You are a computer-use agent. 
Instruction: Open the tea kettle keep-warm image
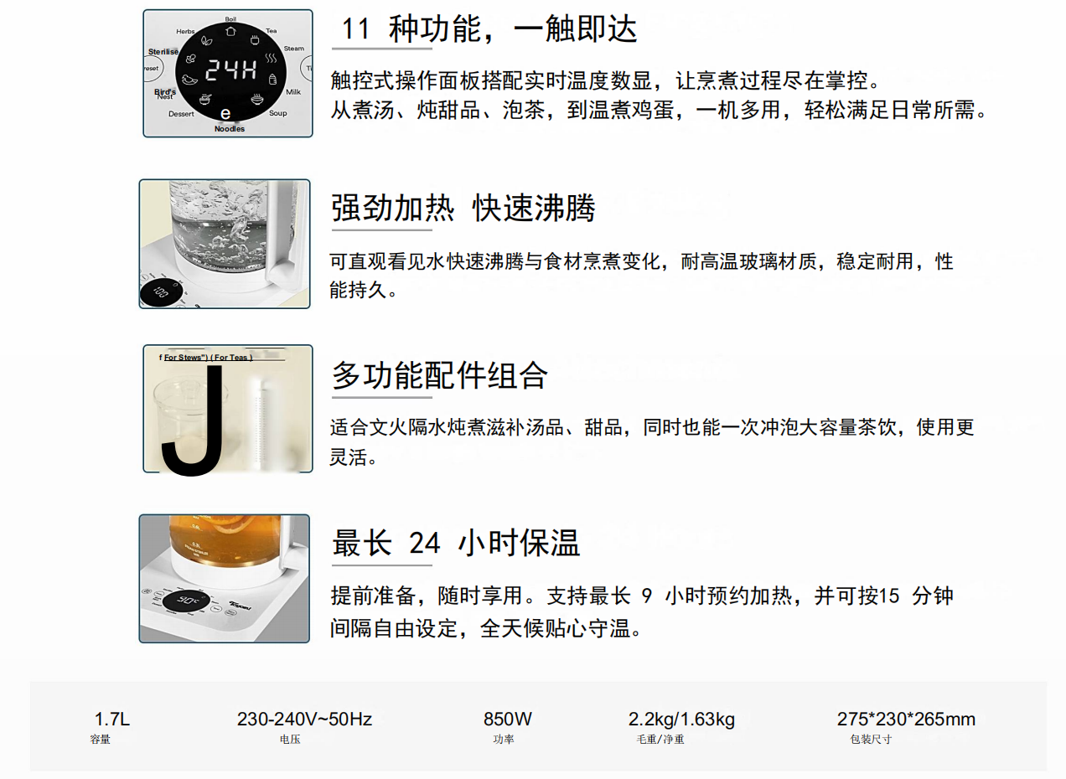(x=224, y=579)
